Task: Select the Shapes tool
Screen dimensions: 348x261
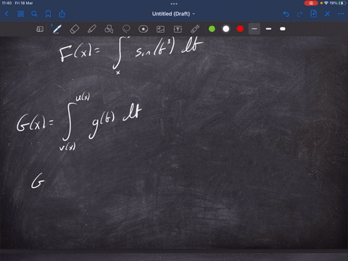Action: 109,29
